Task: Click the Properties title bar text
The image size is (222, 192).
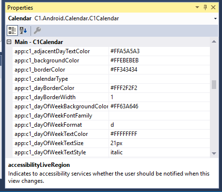Action: [20, 8]
